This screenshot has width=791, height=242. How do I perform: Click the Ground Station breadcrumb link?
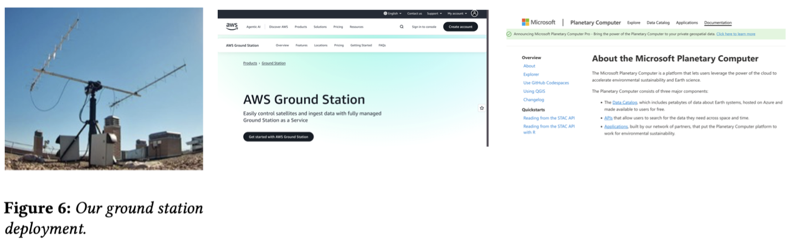[x=274, y=64]
